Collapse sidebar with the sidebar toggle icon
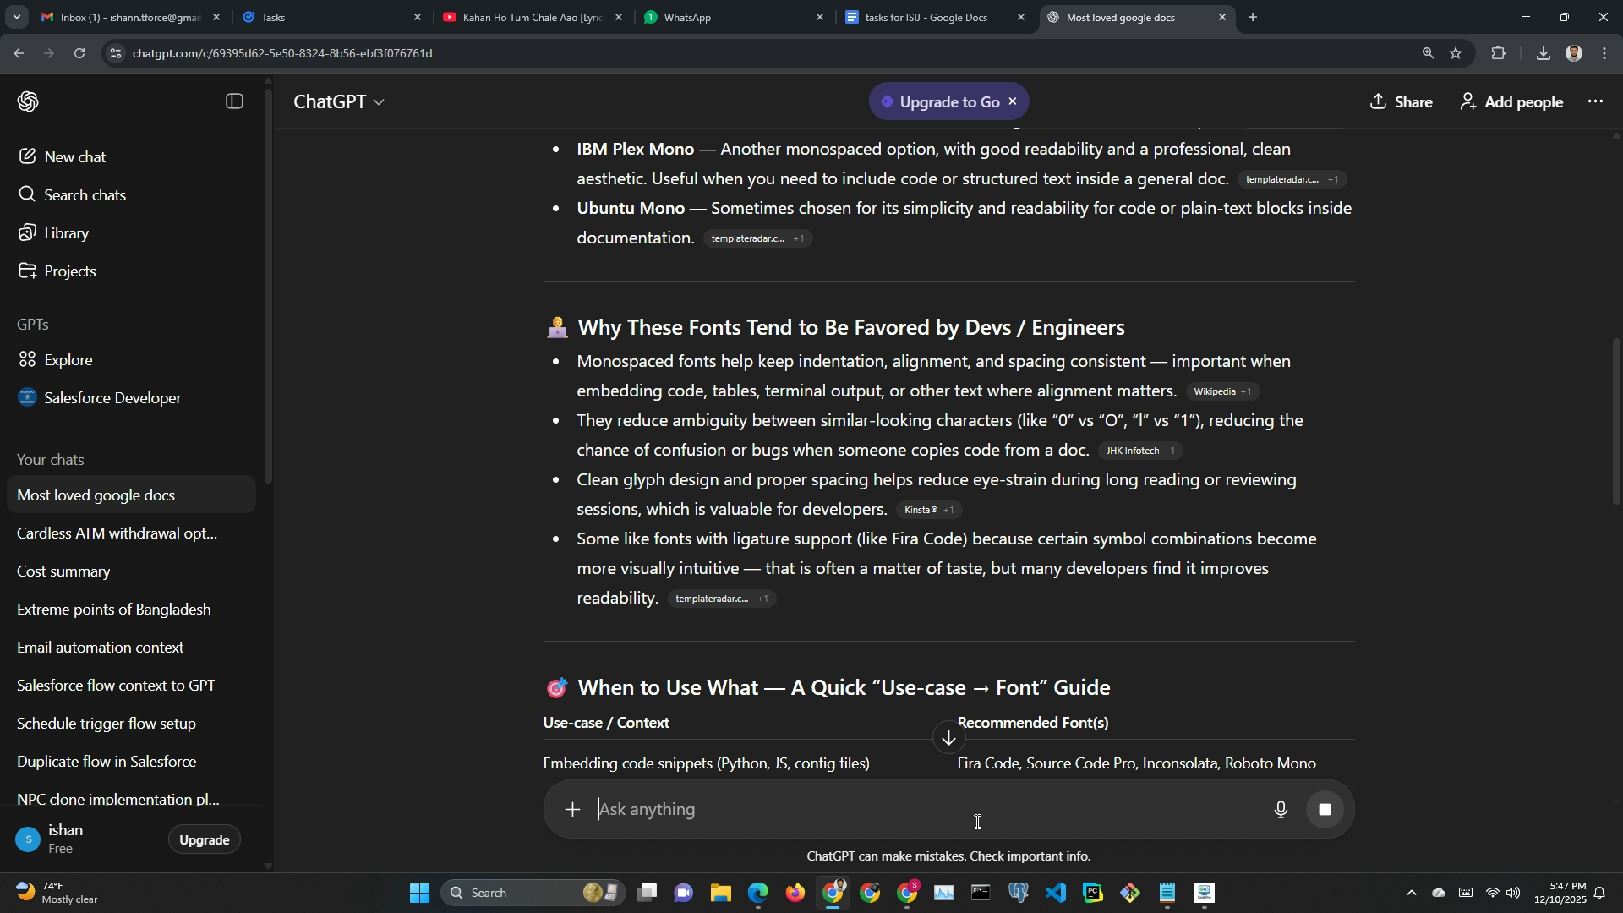Image resolution: width=1623 pixels, height=913 pixels. 235,101
